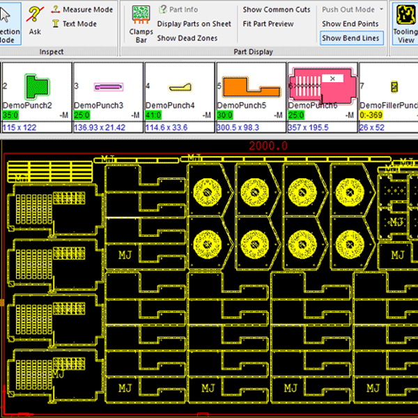Switch to Text Mode
This screenshot has width=418, height=418.
pos(75,24)
